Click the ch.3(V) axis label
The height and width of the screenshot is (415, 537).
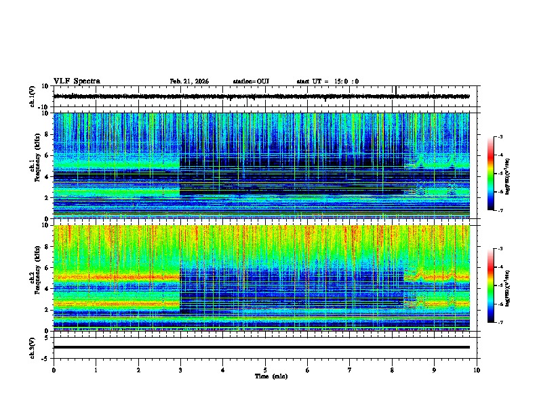[32, 348]
